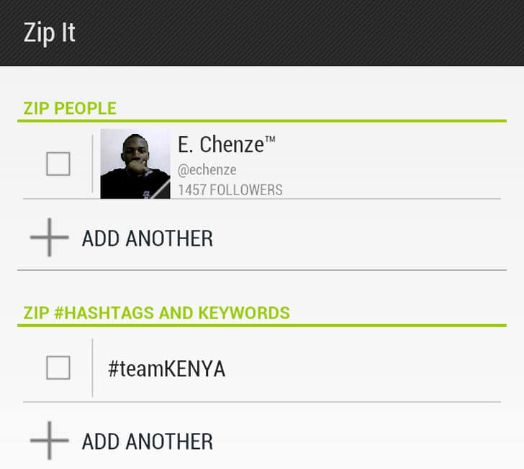Click the plus icon under Zip People

[50, 238]
